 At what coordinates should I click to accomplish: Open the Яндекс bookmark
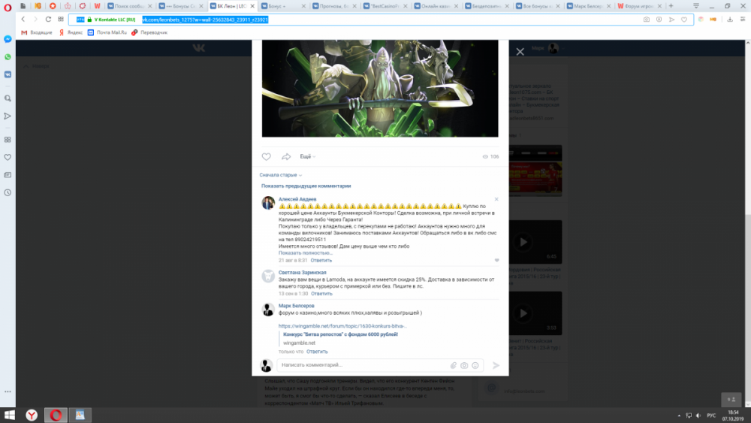[71, 32]
